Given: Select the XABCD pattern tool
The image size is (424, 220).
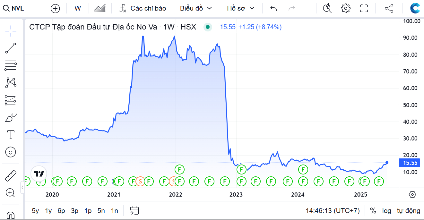Looking at the screenshot, I should click(11, 83).
